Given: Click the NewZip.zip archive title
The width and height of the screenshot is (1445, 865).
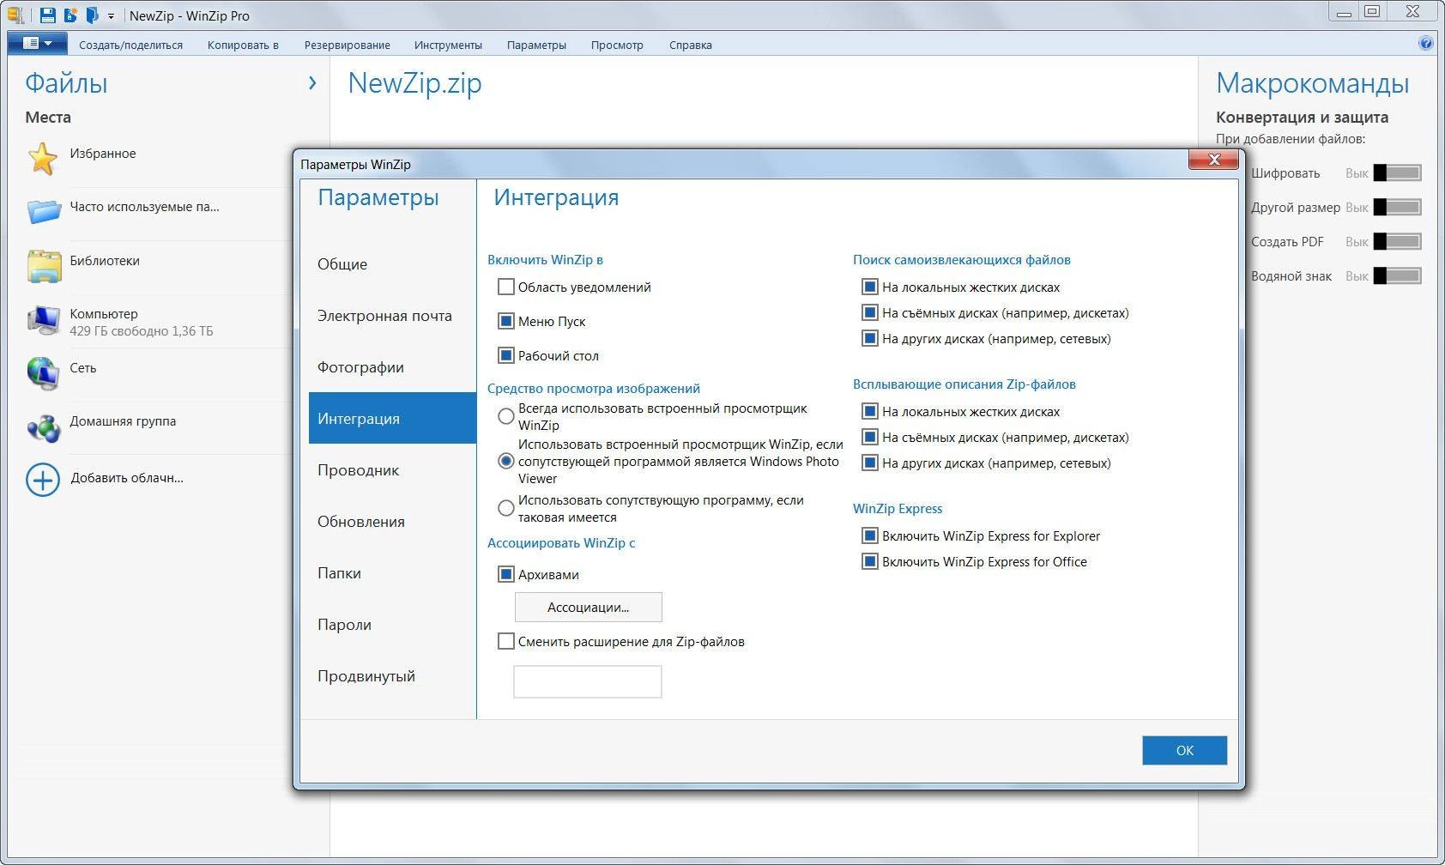Looking at the screenshot, I should [415, 83].
